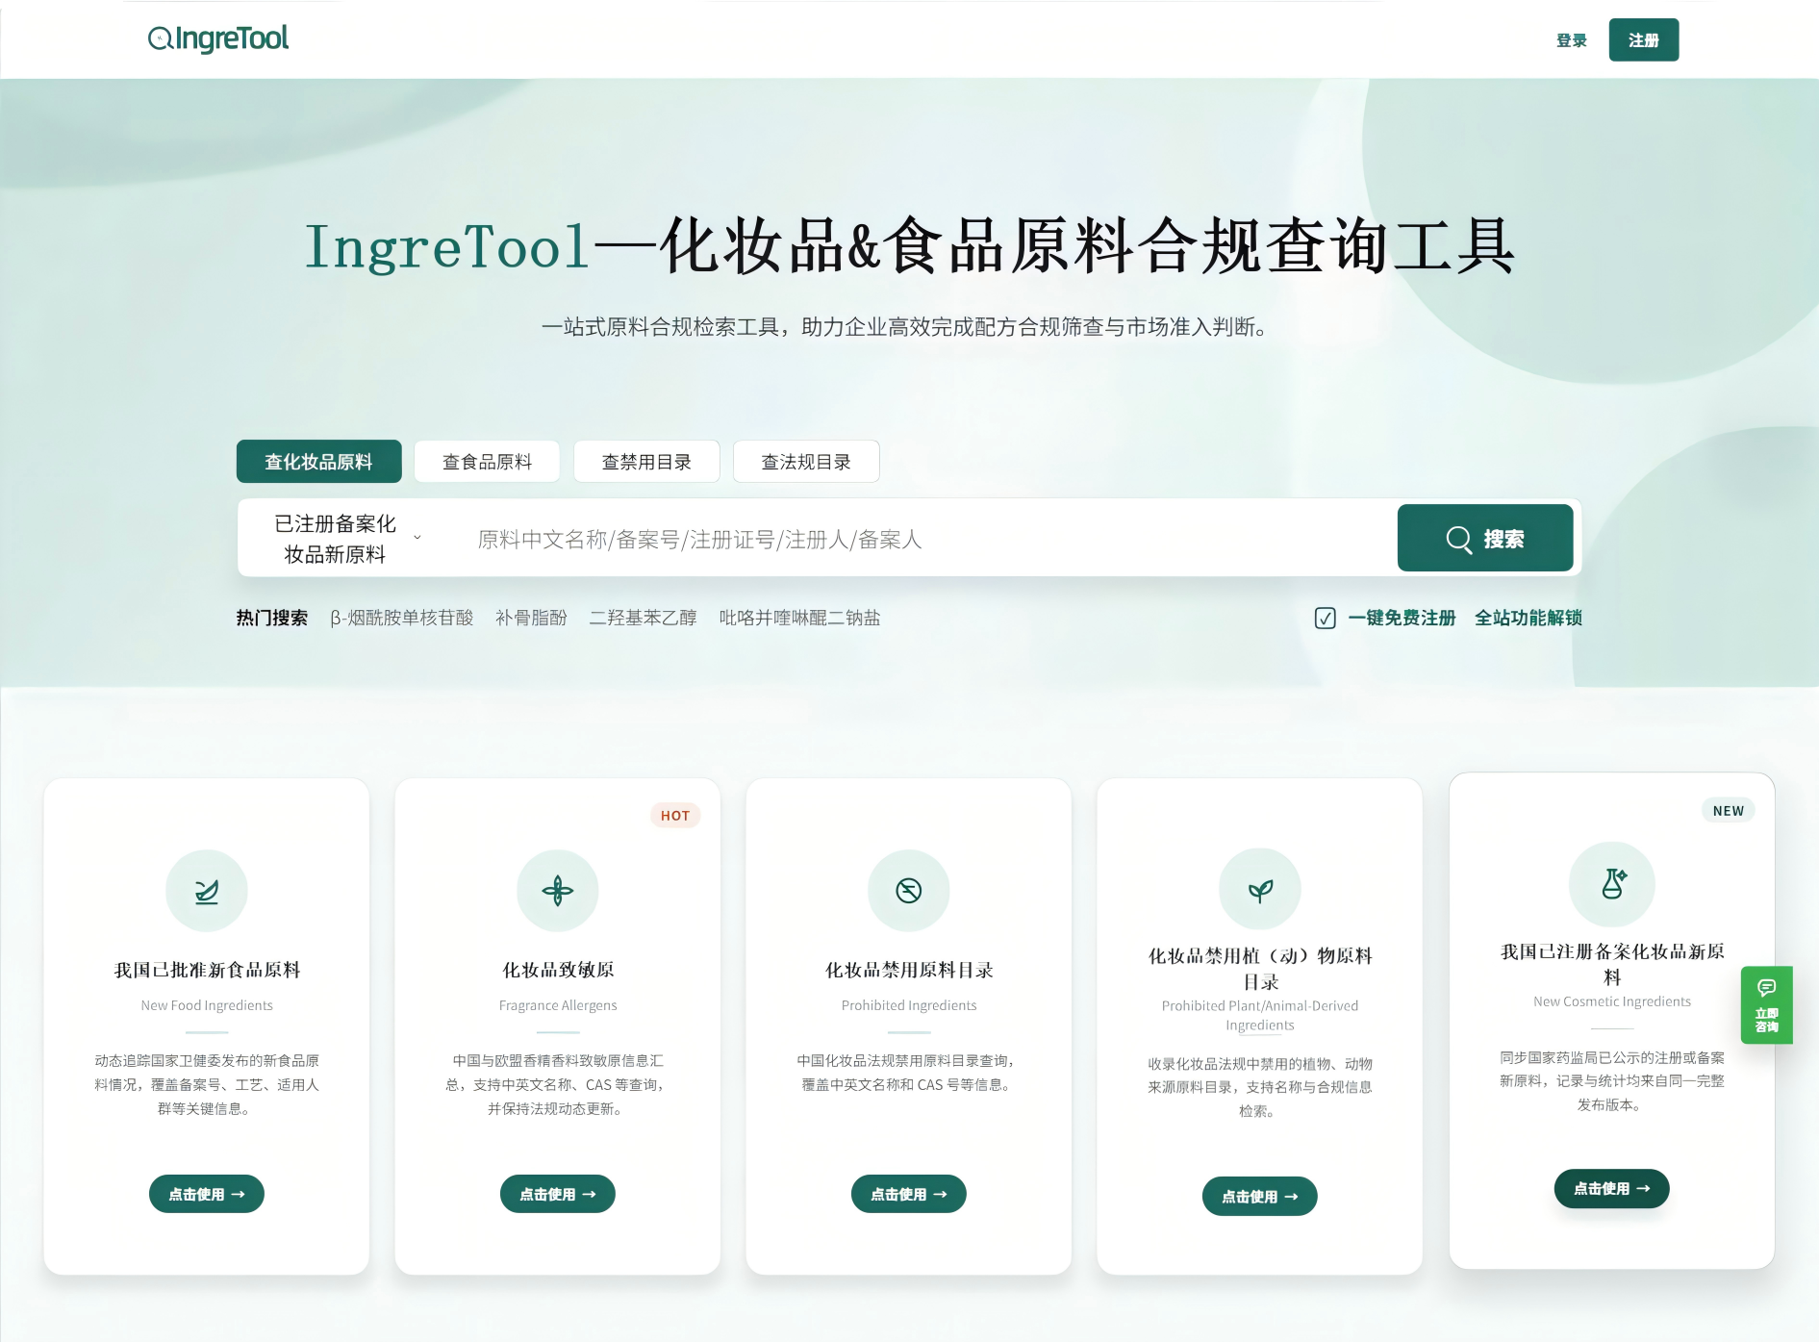Open the 立即咨询 chat widget

pyautogui.click(x=1767, y=1005)
